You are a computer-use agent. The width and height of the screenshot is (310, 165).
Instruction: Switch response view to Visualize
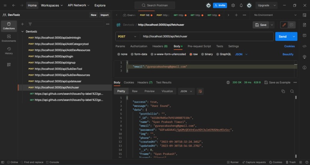pyautogui.click(x=167, y=91)
